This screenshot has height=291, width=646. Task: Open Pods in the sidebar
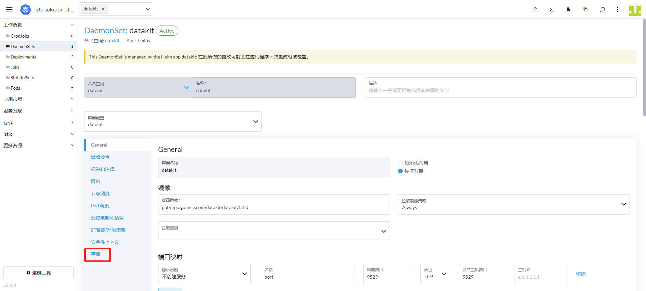[x=38, y=88]
